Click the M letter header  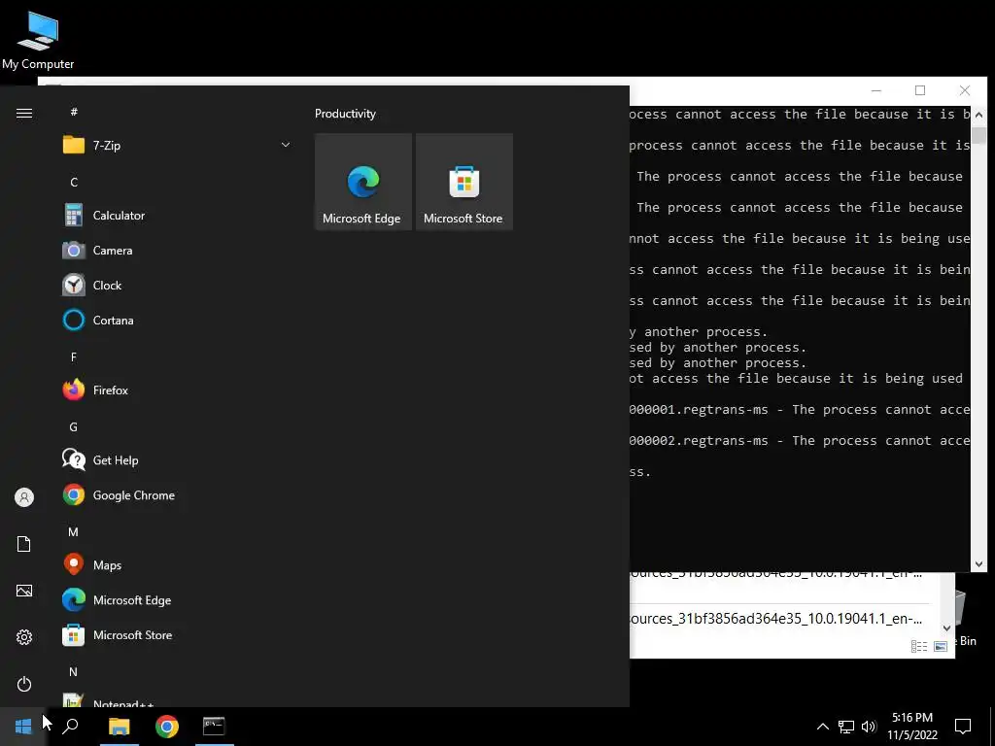coord(74,532)
